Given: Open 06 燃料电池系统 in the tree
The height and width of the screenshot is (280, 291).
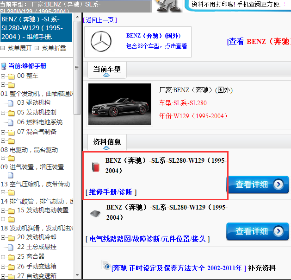Looking at the screenshot, I should (x=40, y=122).
